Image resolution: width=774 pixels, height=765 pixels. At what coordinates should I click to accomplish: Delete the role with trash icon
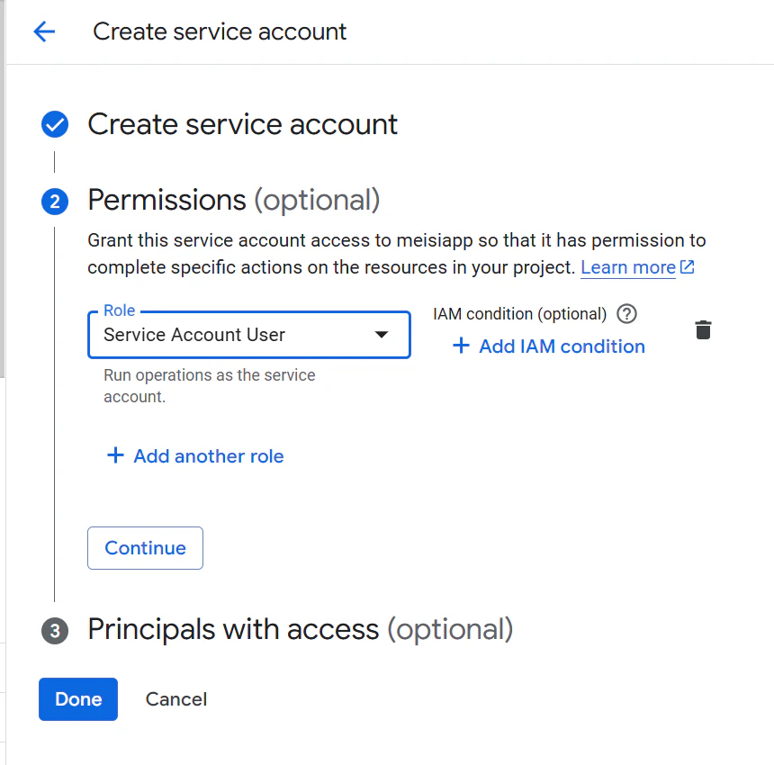pos(704,330)
